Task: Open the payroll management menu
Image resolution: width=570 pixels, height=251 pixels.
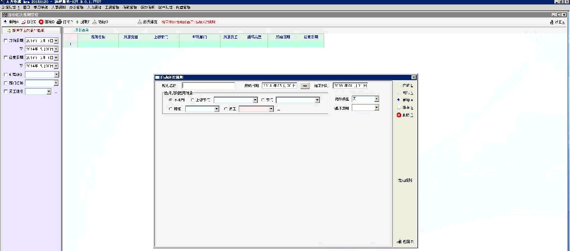Action: (x=112, y=8)
